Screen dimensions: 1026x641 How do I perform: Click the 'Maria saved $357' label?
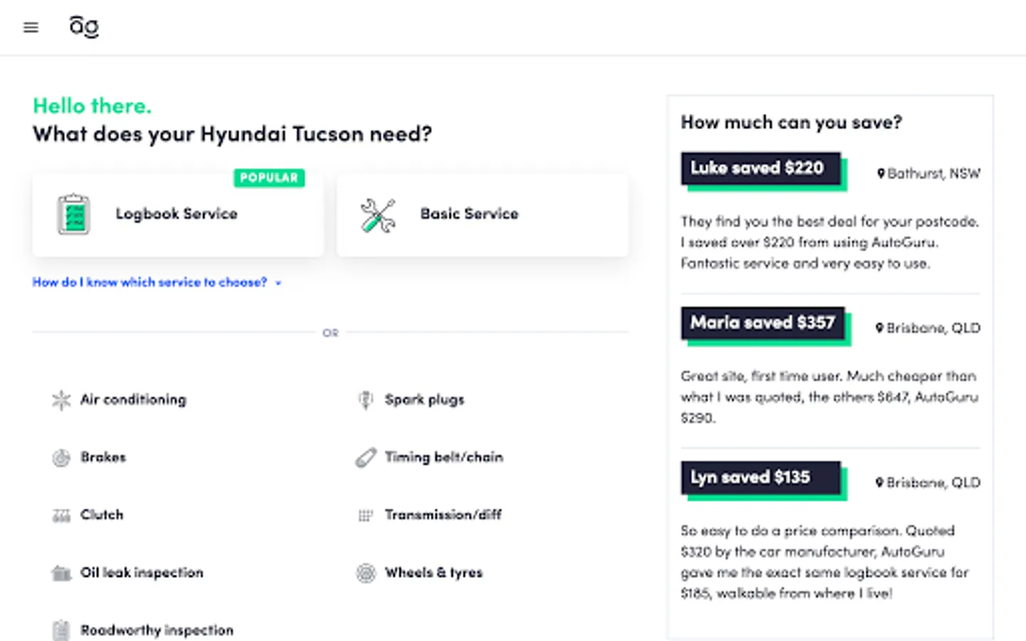point(763,323)
